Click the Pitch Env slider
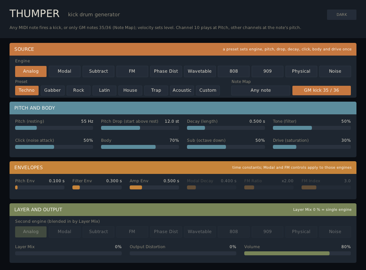 pos(40,187)
